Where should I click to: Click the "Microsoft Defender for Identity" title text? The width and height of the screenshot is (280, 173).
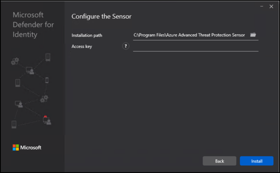33,25
